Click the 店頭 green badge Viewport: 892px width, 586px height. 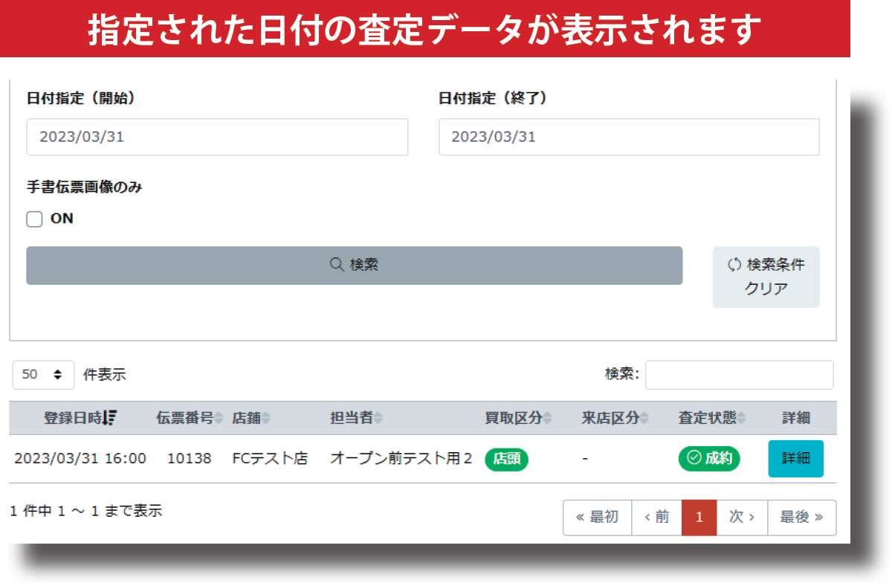pos(506,460)
